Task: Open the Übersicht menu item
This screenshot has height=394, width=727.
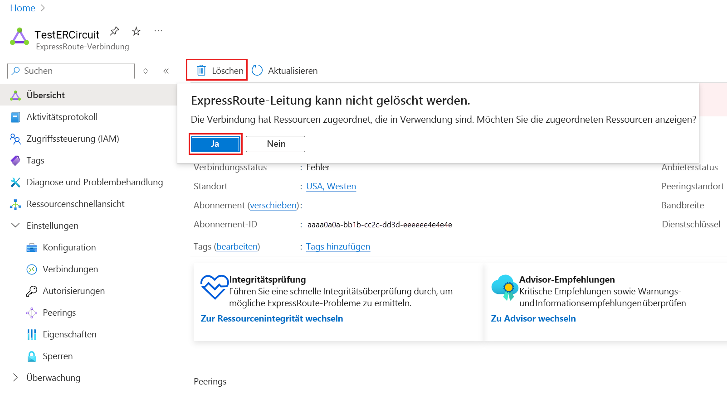Action: 88,95
